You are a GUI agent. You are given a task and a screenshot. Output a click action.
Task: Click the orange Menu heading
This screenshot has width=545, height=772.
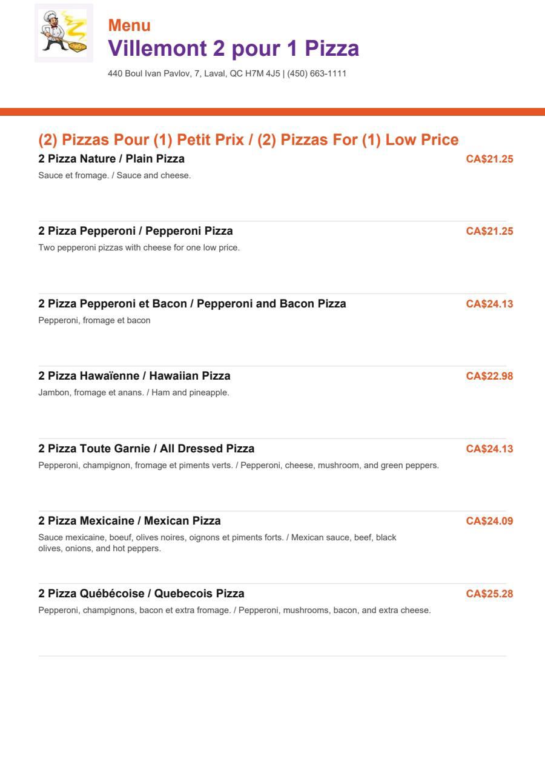click(130, 25)
